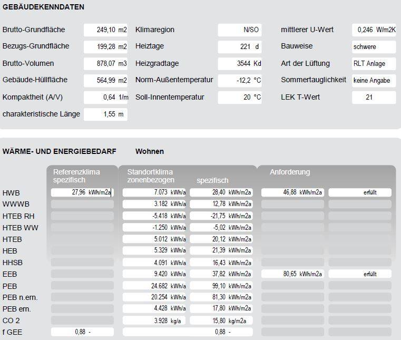Select the HWB Referenzklima field 27,96 kWh/m2a
This screenshot has height=340, width=401.
point(82,192)
